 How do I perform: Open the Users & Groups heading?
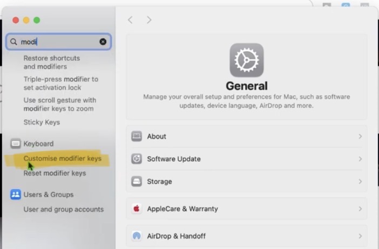coord(49,195)
